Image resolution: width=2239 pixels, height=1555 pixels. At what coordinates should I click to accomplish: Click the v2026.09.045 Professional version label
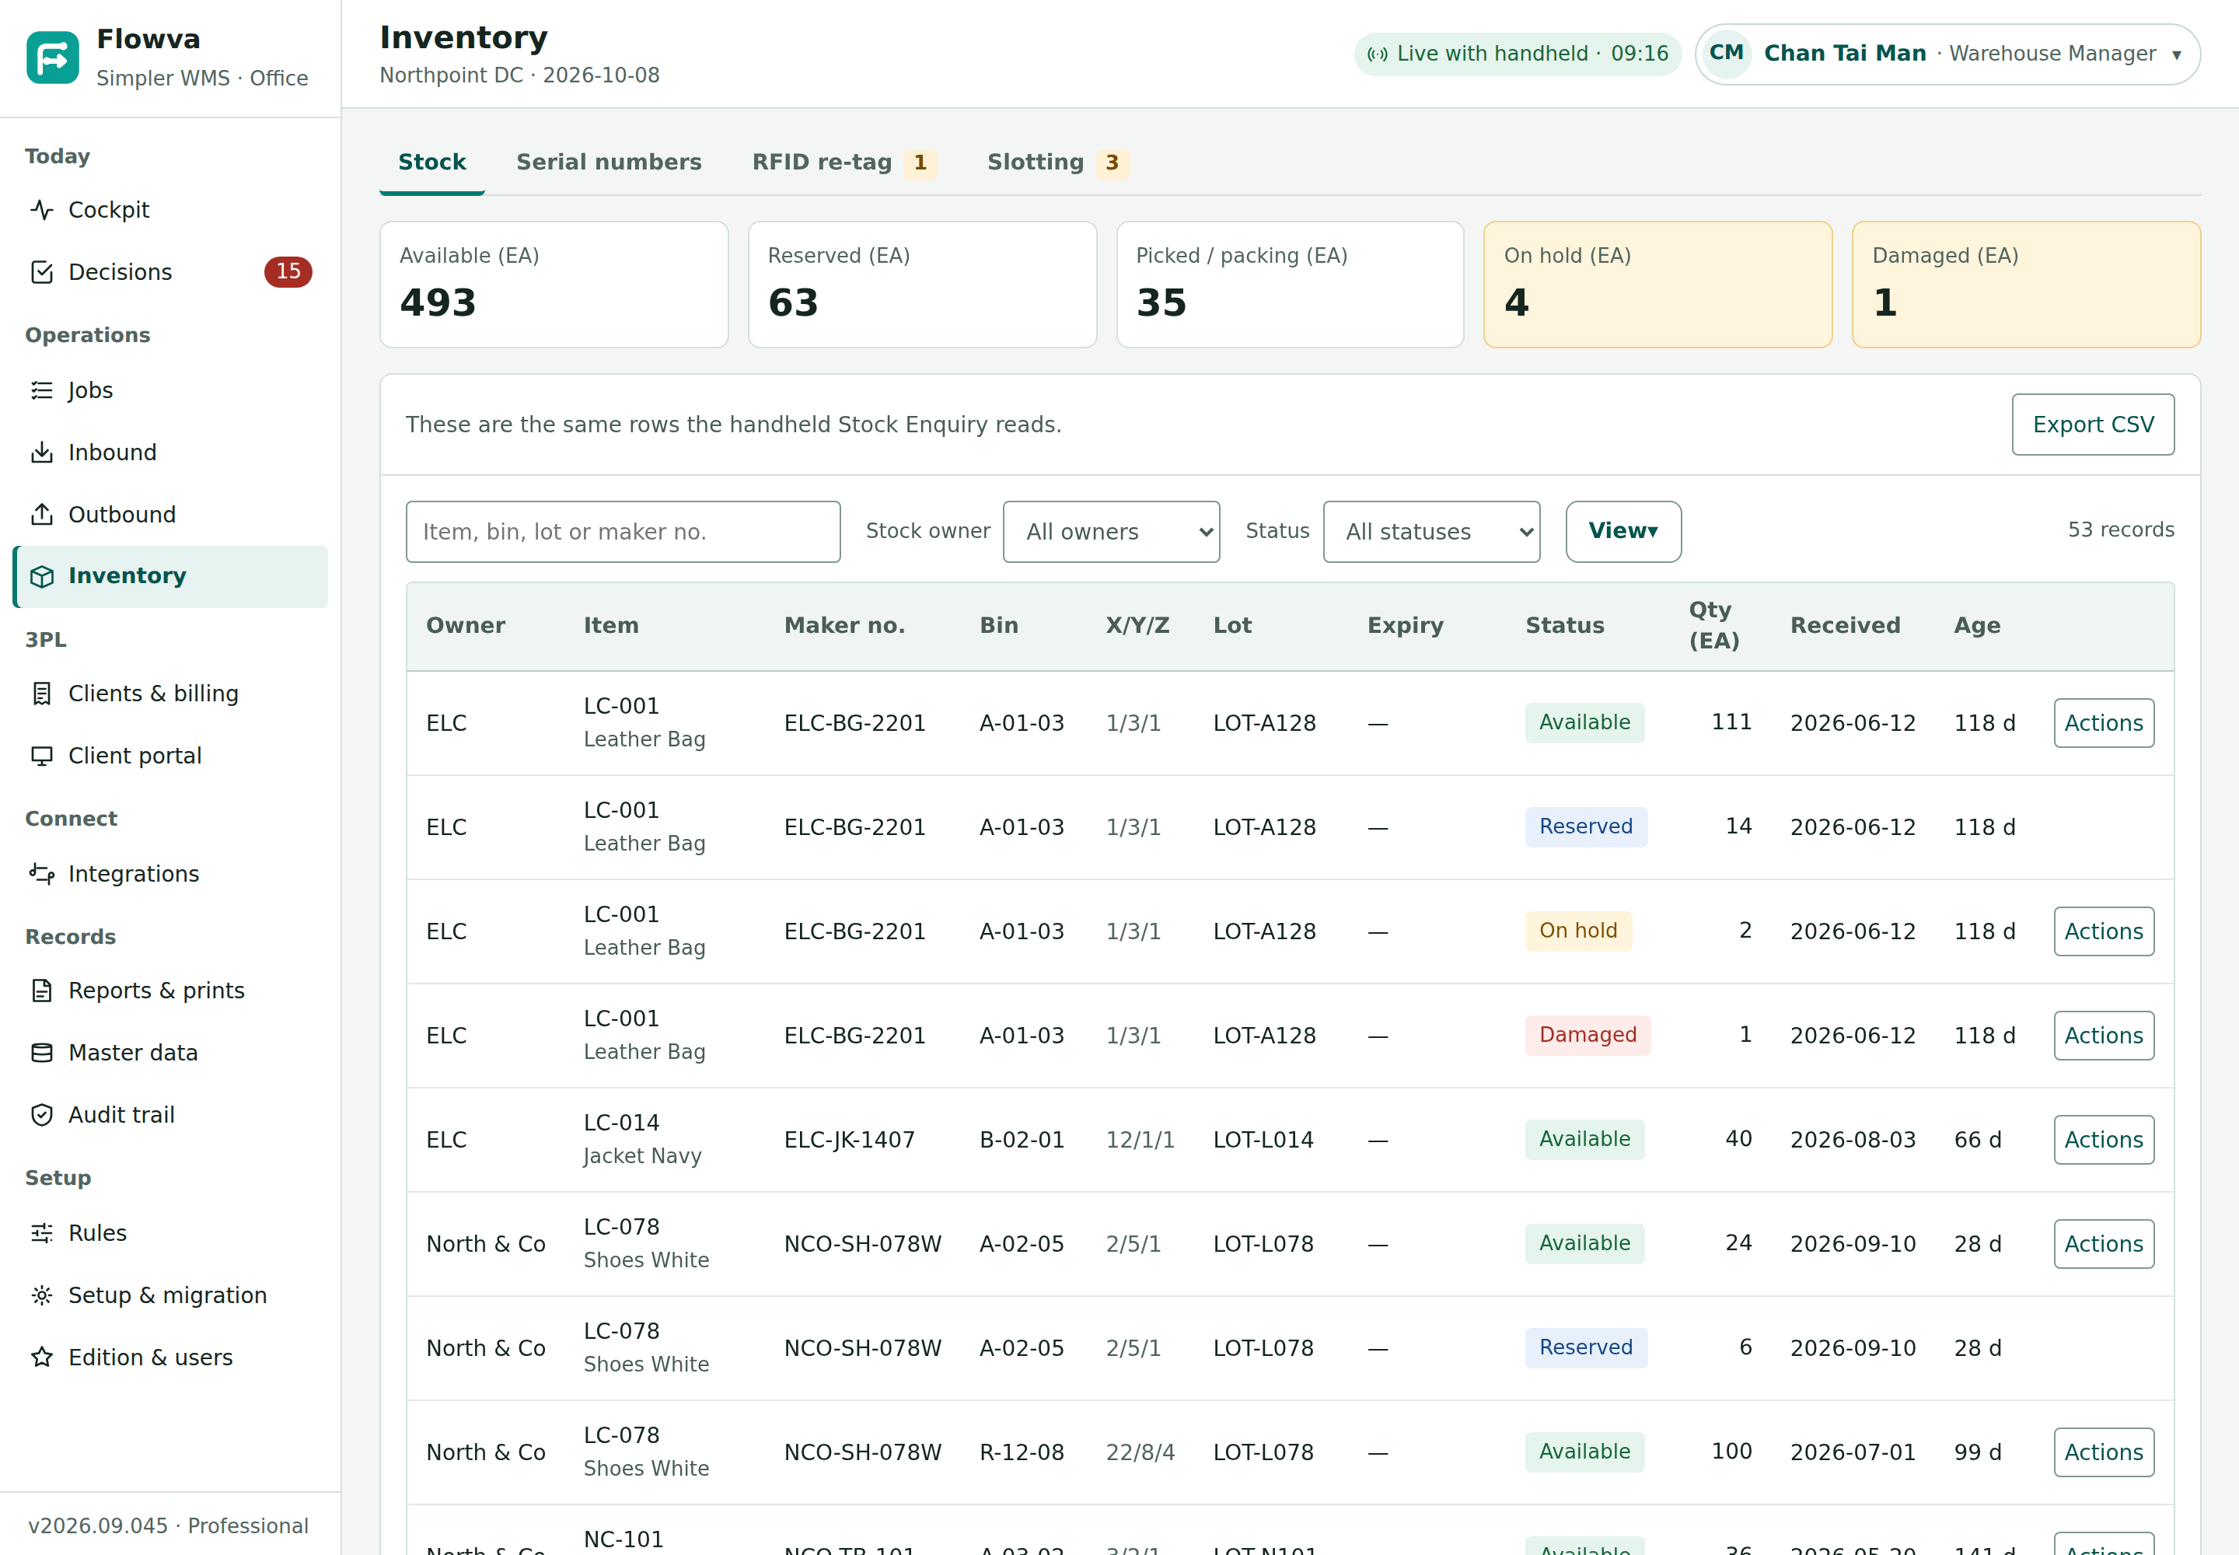click(x=169, y=1525)
